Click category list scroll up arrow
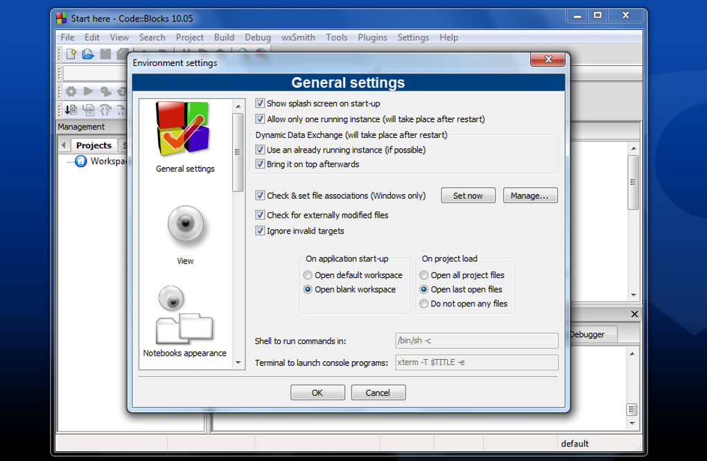The height and width of the screenshot is (461, 707). click(238, 107)
